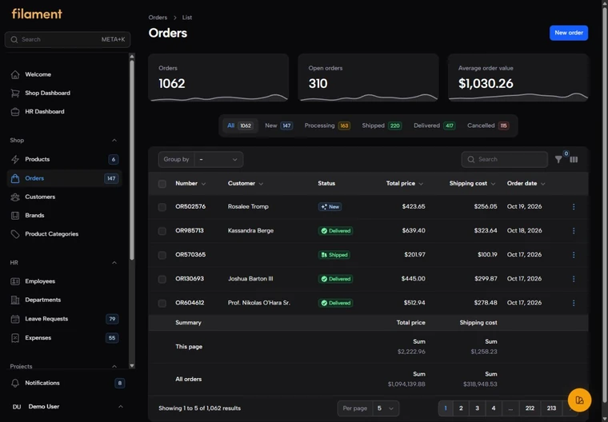Click the Notifications bell icon
The height and width of the screenshot is (422, 608).
(x=15, y=383)
